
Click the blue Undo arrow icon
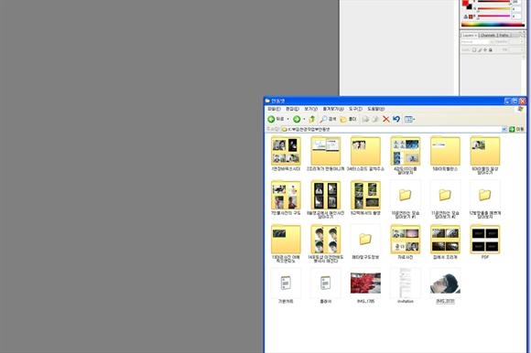396,119
